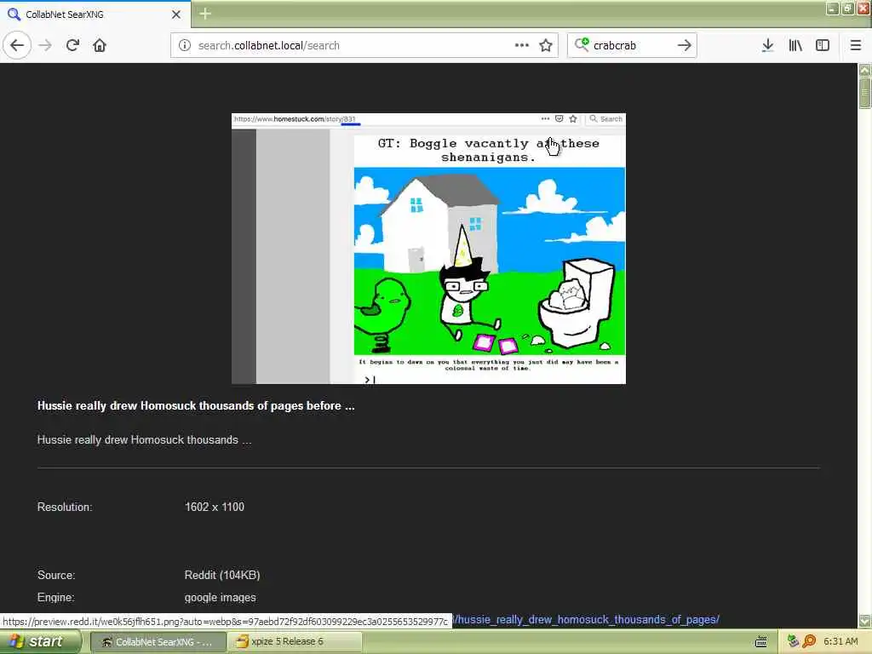Submit the crabcrab search with arrow
872x654 pixels.
[685, 45]
